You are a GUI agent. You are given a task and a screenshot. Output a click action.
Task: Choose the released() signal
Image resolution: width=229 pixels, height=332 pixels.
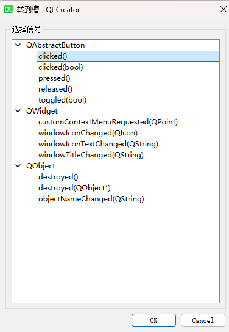(x=55, y=89)
